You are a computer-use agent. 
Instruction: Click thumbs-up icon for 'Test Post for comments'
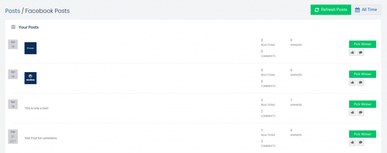[352, 142]
